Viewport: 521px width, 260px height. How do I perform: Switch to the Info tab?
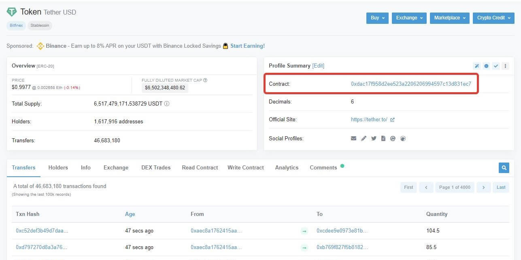pos(86,167)
